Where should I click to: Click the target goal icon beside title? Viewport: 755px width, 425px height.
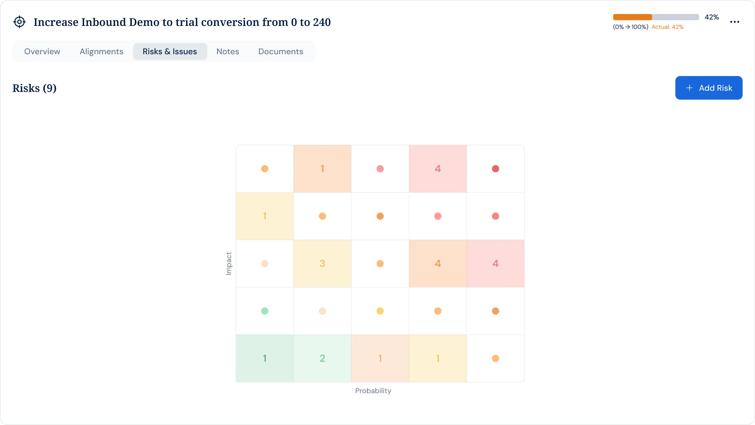click(19, 22)
